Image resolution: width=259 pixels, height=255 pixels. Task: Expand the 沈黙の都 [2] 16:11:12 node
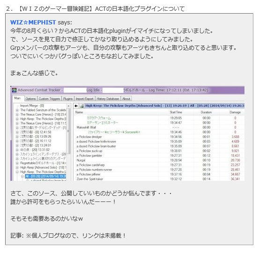tap(17, 141)
